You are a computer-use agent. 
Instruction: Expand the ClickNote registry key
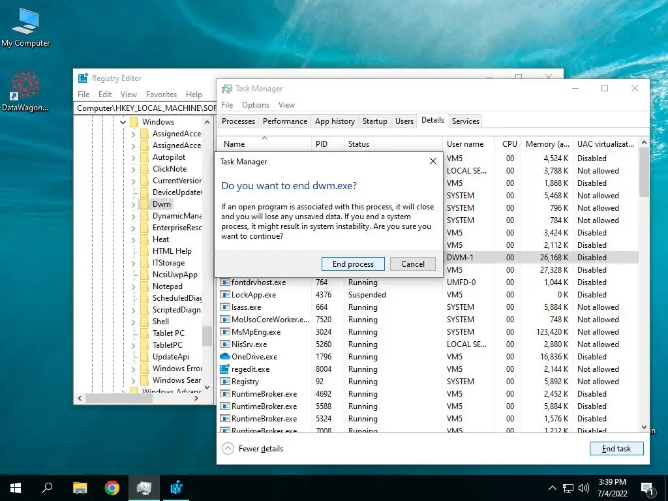pyautogui.click(x=133, y=169)
